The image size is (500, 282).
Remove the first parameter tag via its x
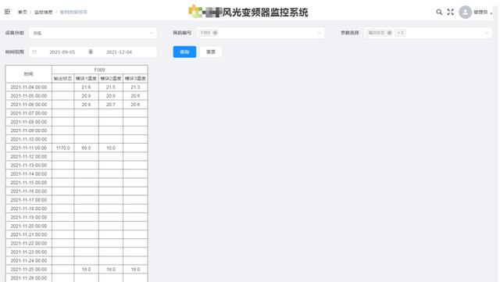point(389,33)
